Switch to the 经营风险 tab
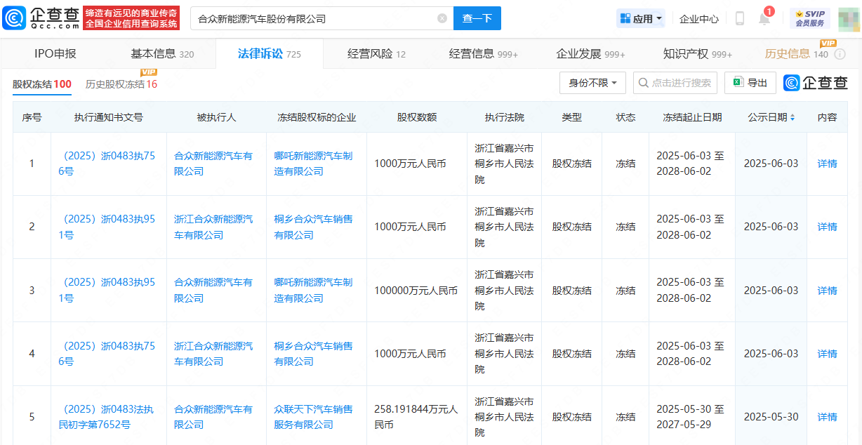Viewport: 862px width, 445px height. (370, 53)
